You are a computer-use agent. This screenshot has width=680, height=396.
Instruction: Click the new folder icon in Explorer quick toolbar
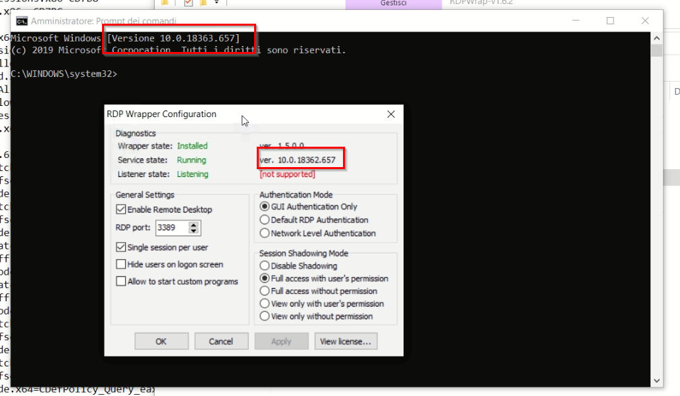203,3
